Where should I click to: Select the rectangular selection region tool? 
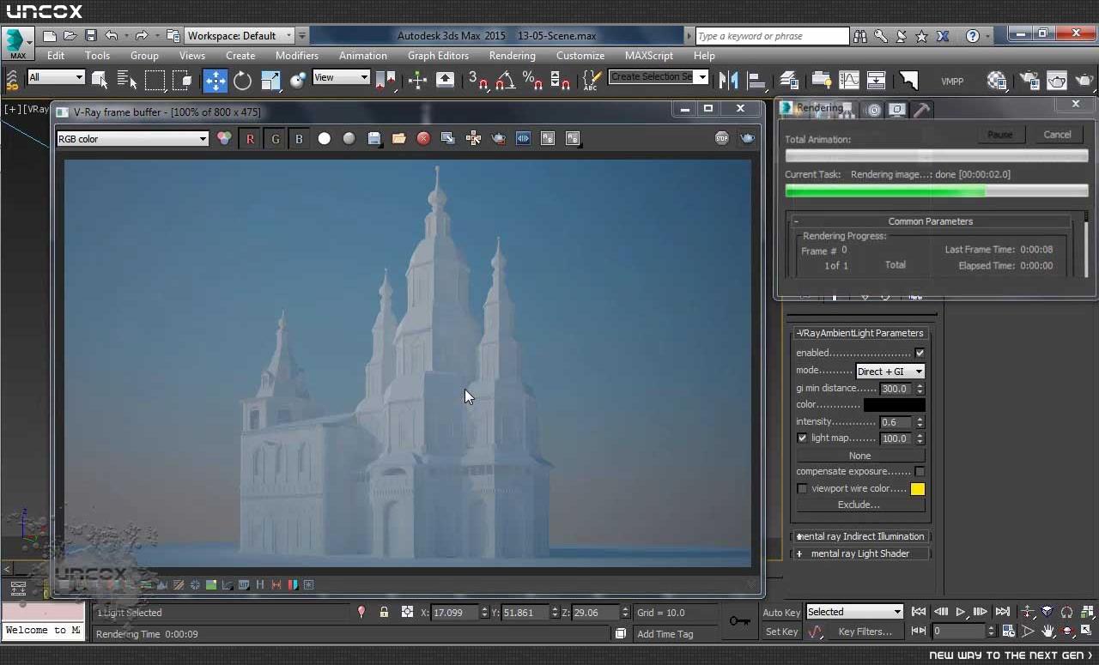point(155,81)
